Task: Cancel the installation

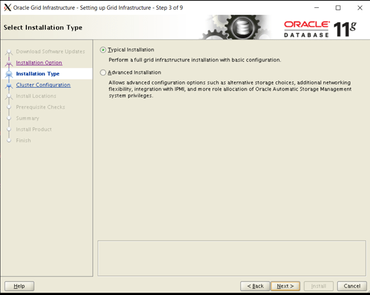Action: click(x=352, y=286)
